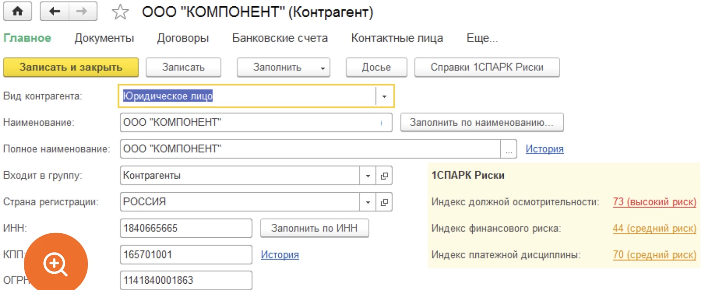Expand the Вид контрагента dropdown
The width and height of the screenshot is (709, 290).
384,96
